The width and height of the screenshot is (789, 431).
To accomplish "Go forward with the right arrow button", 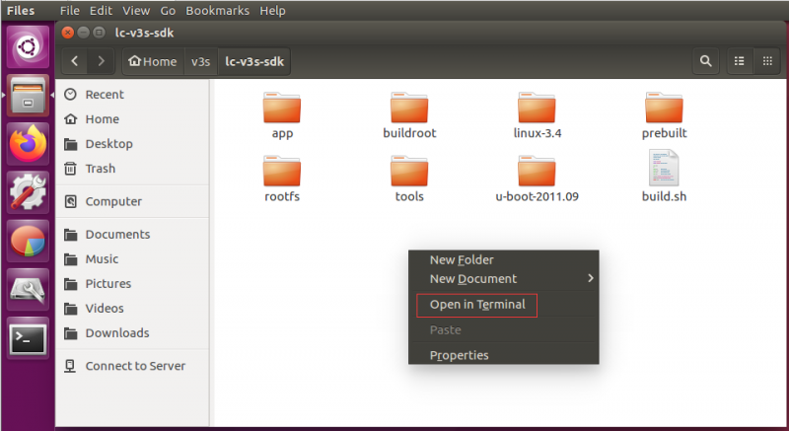I will pos(101,61).
